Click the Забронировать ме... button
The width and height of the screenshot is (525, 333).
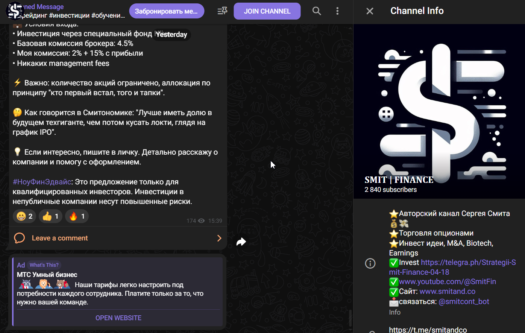[x=167, y=11]
